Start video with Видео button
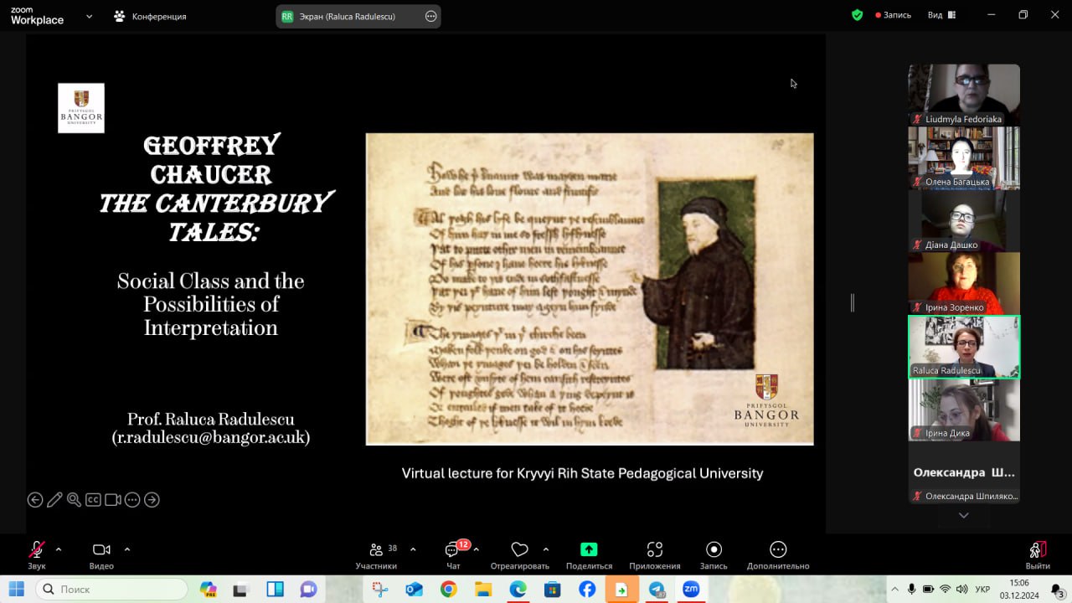This screenshot has height=603, width=1072. pyautogui.click(x=101, y=555)
